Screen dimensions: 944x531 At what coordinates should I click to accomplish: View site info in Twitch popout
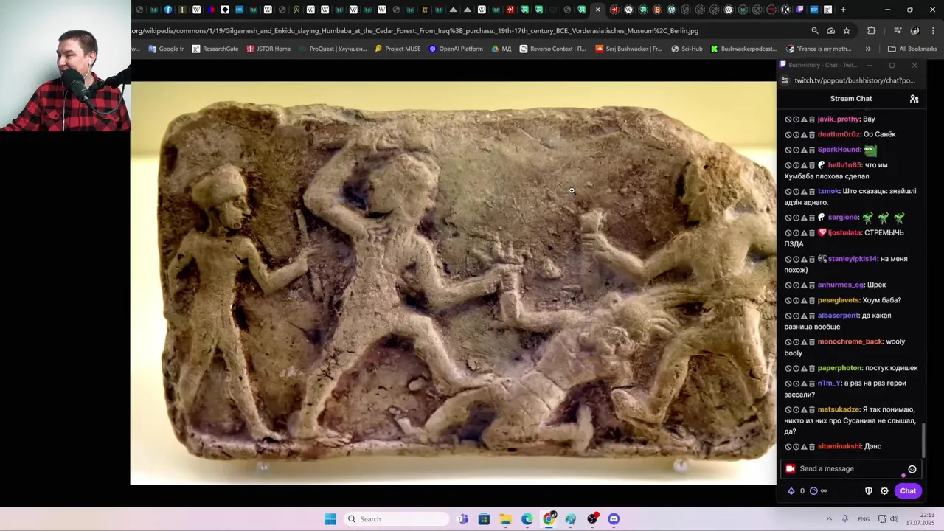tap(785, 80)
